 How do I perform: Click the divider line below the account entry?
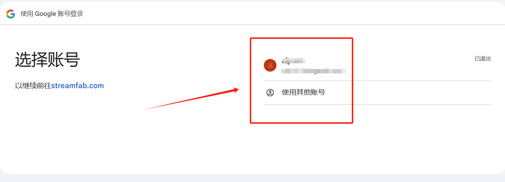[x=377, y=81]
